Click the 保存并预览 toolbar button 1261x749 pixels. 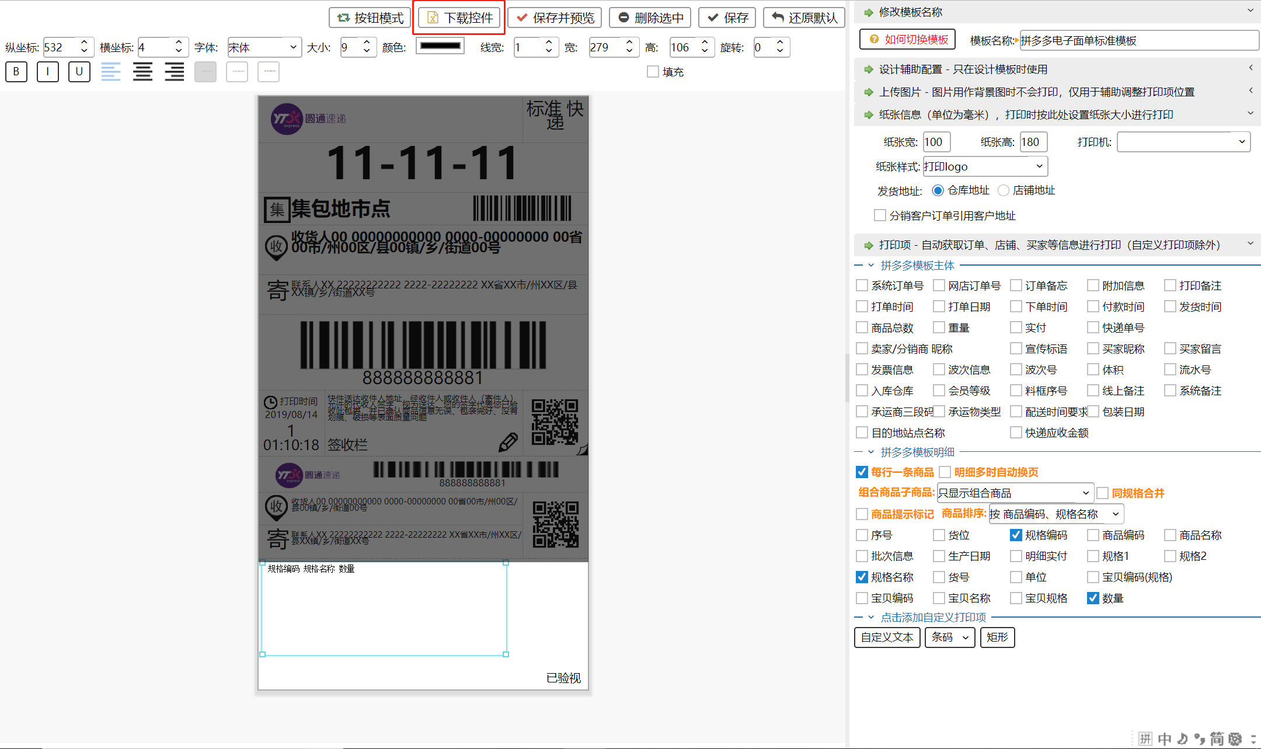[x=555, y=18]
